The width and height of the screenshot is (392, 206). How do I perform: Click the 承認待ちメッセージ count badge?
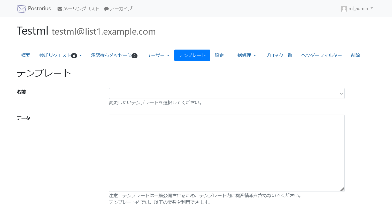click(134, 56)
